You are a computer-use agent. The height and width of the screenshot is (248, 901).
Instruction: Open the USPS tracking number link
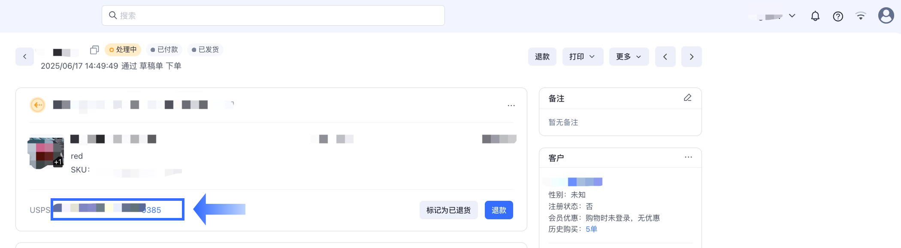(x=107, y=210)
